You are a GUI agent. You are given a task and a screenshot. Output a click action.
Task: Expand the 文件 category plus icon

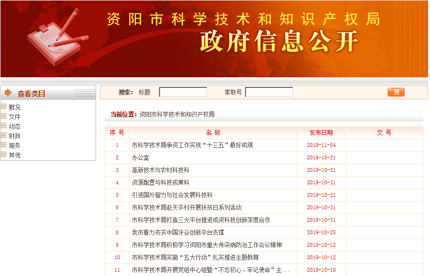(x=4, y=117)
